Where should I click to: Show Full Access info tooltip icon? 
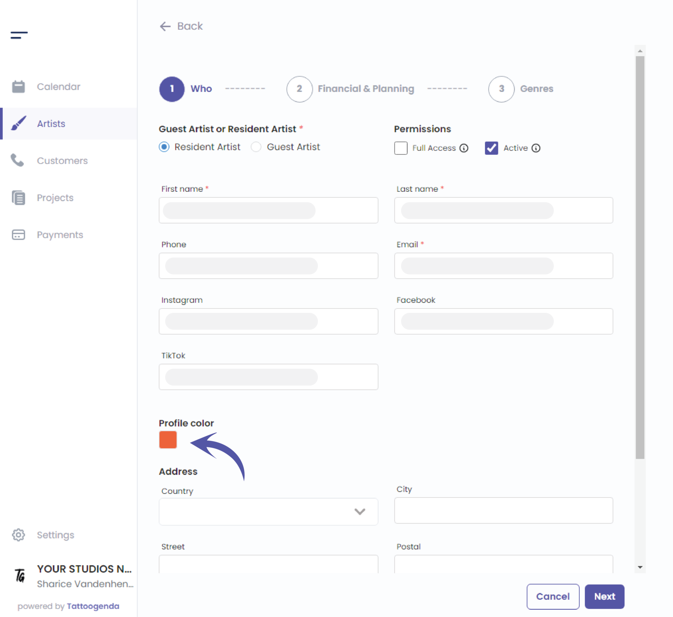coord(464,148)
